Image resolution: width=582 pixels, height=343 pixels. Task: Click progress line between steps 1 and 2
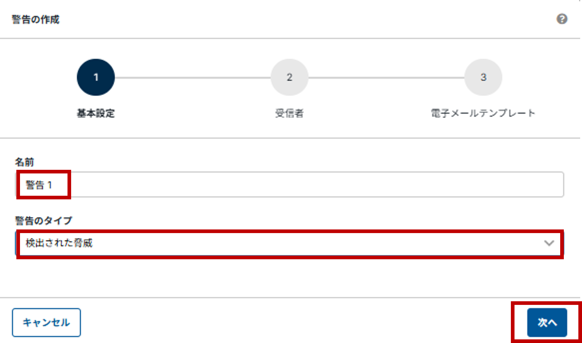pos(193,78)
